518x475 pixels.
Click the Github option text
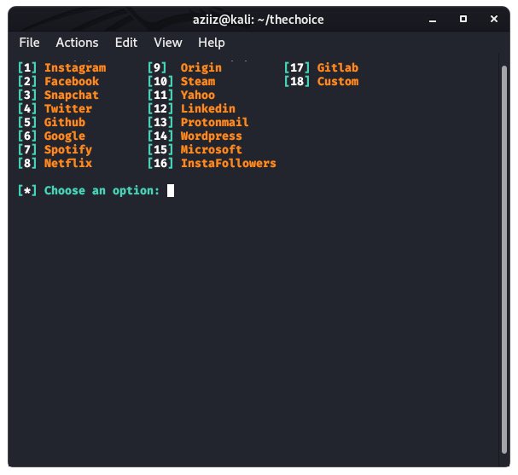[x=65, y=123]
